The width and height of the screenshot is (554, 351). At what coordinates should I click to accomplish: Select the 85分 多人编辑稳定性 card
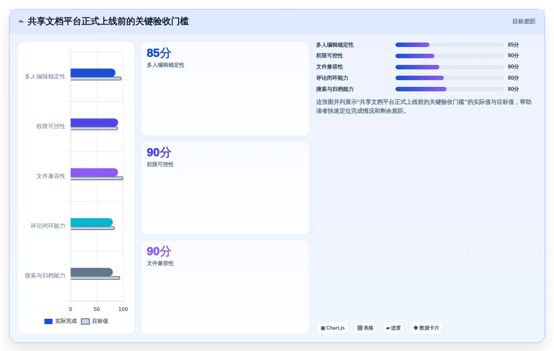pos(225,89)
